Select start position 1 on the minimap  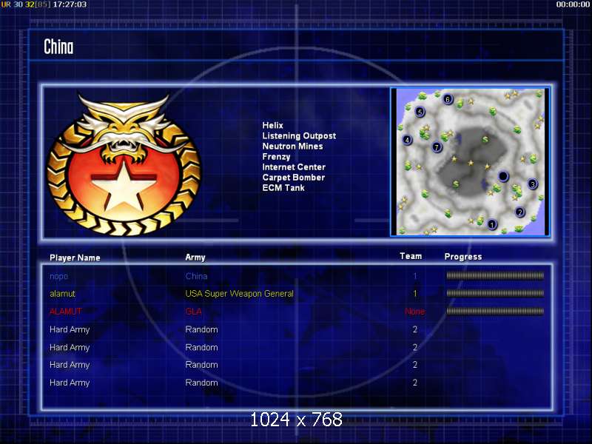tap(491, 225)
